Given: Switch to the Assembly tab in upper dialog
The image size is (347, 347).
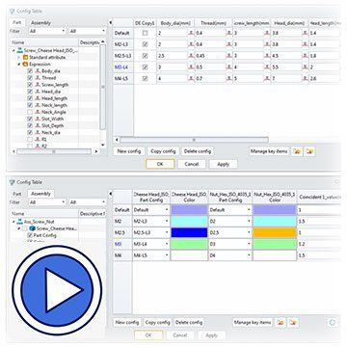Looking at the screenshot, I should pyautogui.click(x=40, y=23).
